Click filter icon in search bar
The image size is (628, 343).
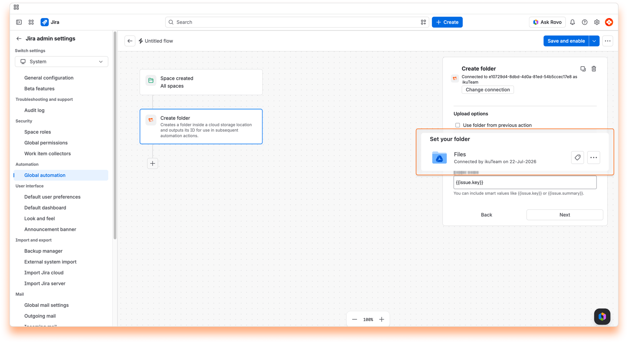click(x=423, y=22)
